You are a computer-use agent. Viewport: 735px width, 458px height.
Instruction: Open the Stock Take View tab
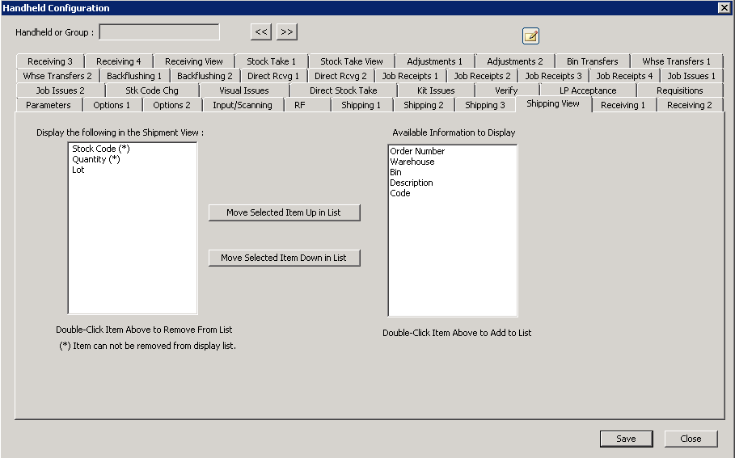point(352,62)
